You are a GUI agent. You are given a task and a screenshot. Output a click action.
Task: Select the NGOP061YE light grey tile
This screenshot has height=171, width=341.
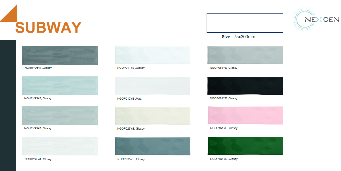[245, 55]
